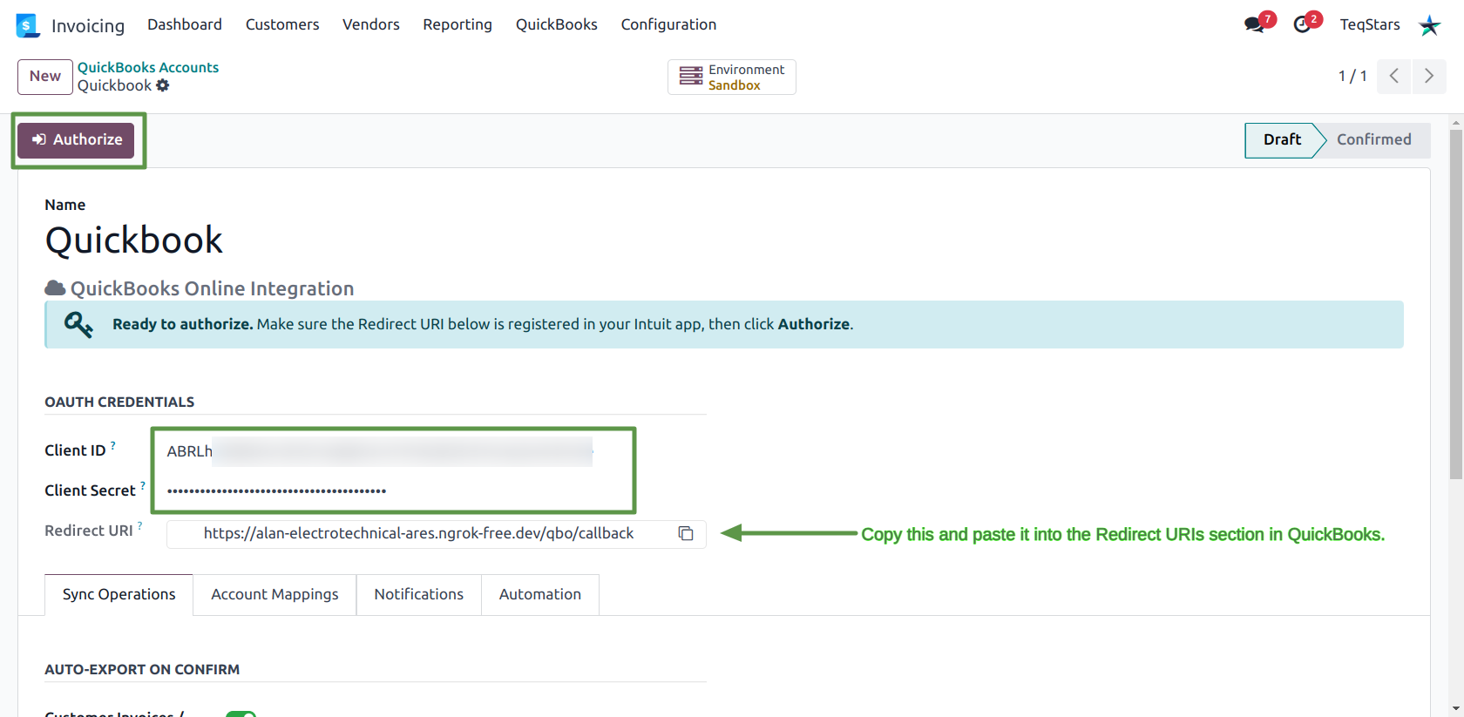Open the Invoicing app home icon
Screen dimensions: 1464x717
[x=28, y=25]
